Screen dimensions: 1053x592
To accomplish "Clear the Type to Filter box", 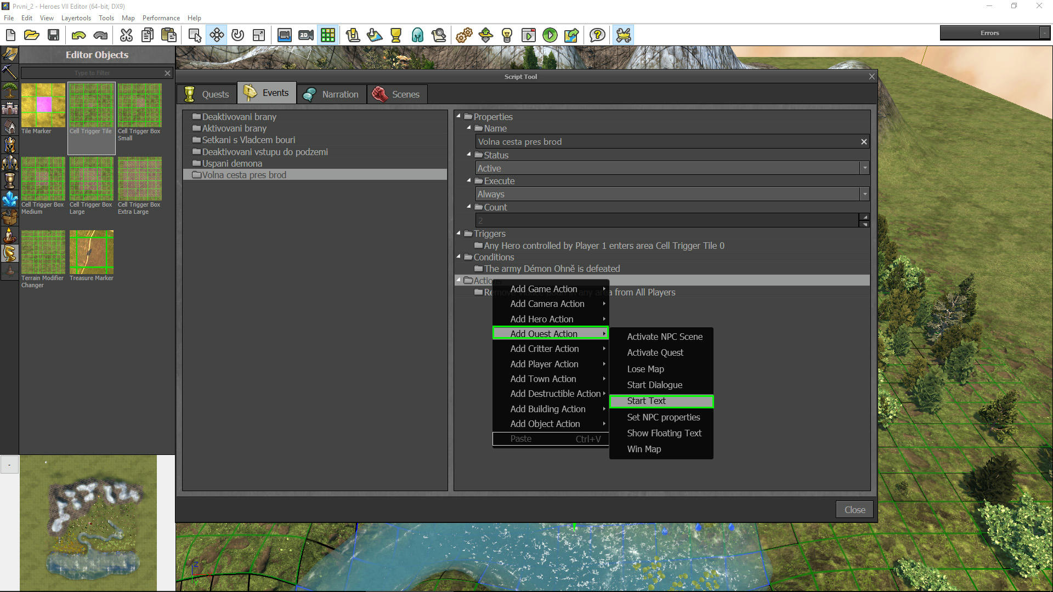I will pos(167,73).
